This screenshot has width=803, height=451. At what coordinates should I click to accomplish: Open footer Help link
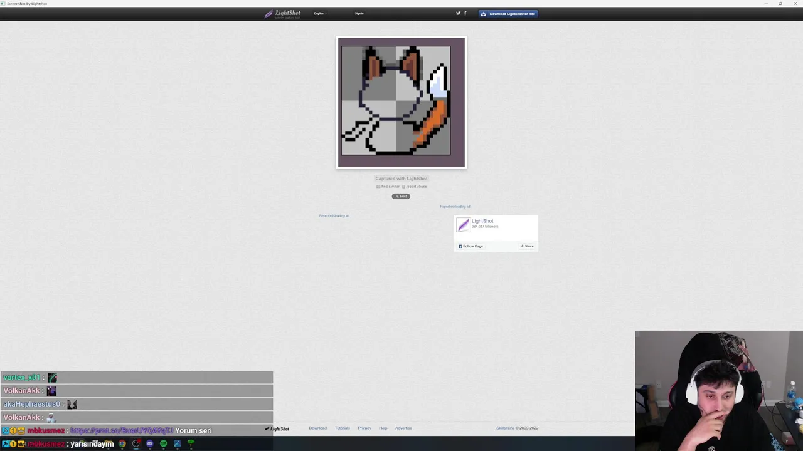pos(383,428)
